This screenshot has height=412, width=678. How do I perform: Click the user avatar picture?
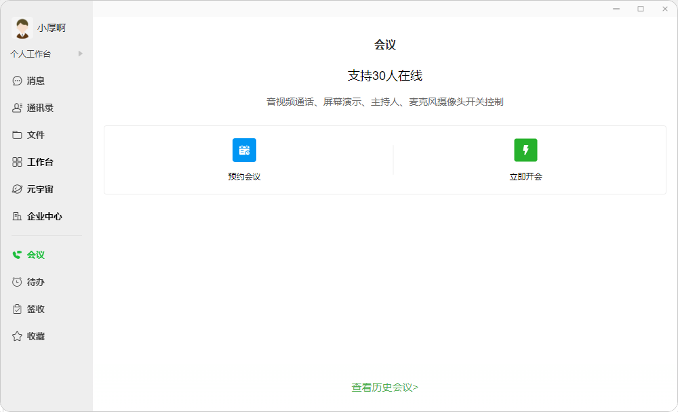click(x=22, y=28)
